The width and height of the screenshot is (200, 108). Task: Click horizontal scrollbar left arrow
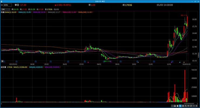pos(1,104)
